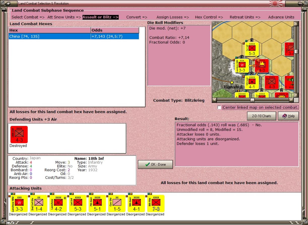
Task: Click the map scroll up arrow
Action: pos(296,24)
